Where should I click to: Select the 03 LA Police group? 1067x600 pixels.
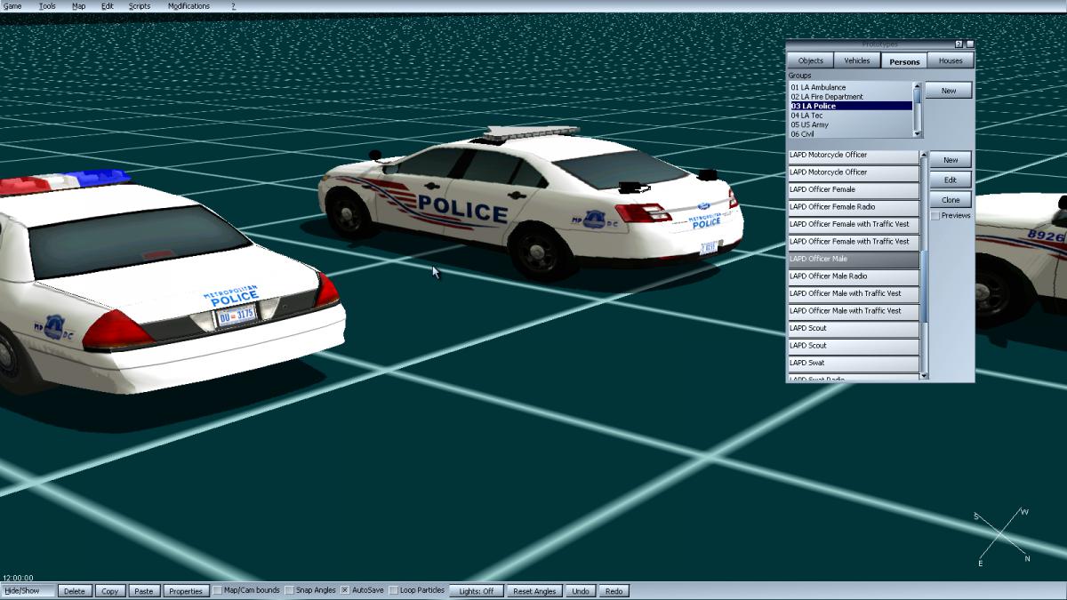coord(851,106)
